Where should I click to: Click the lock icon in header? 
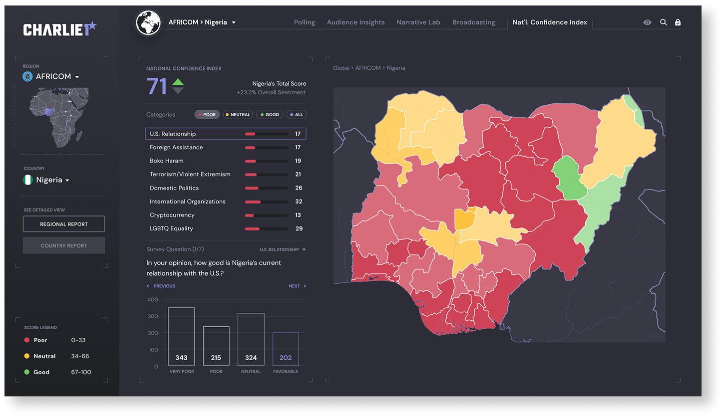[678, 22]
